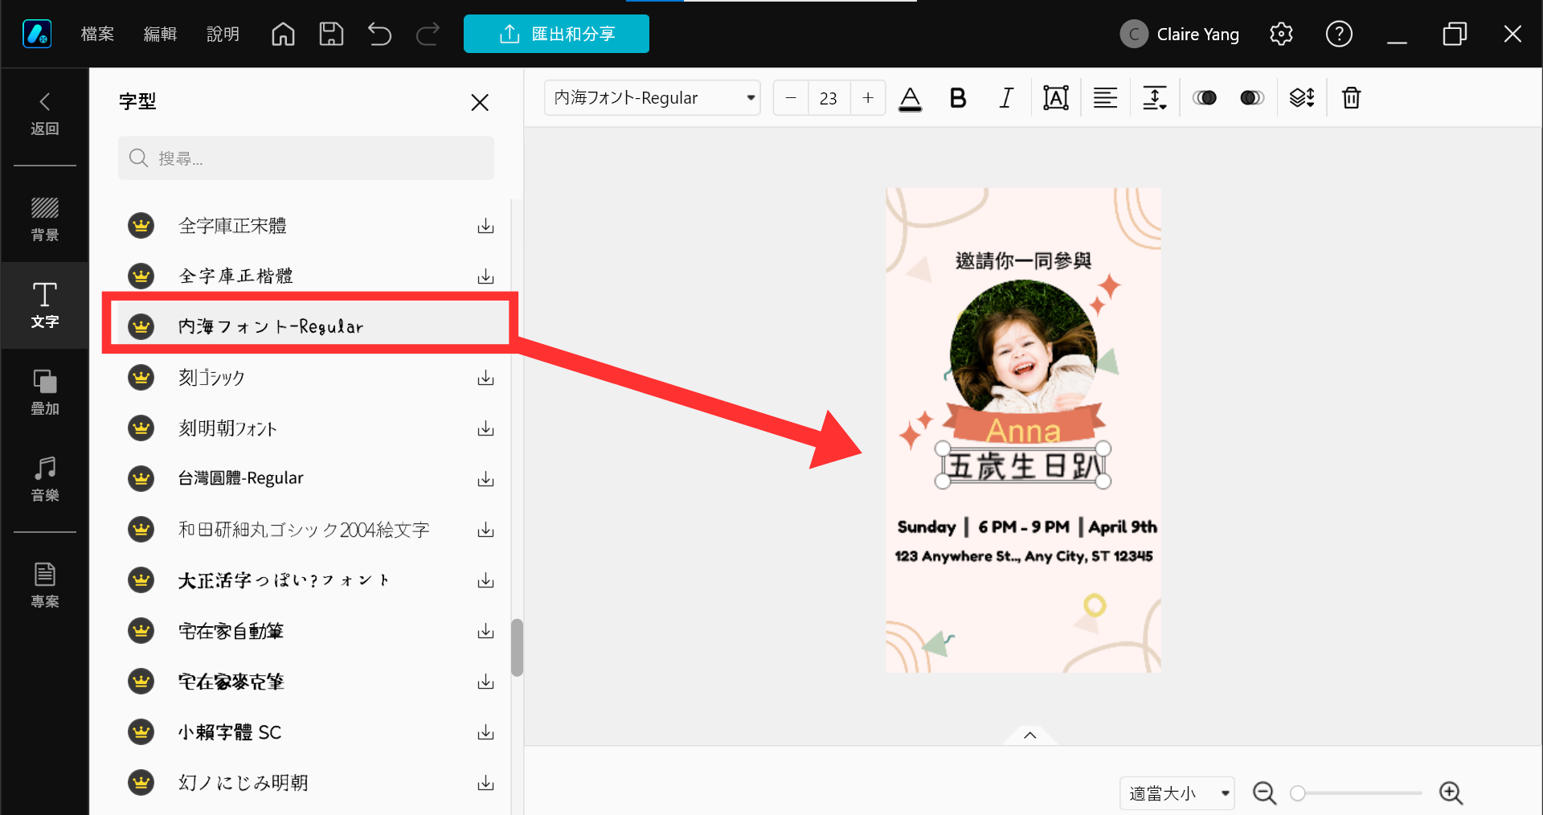Download the 宅在家麥克筆 font

[485, 682]
